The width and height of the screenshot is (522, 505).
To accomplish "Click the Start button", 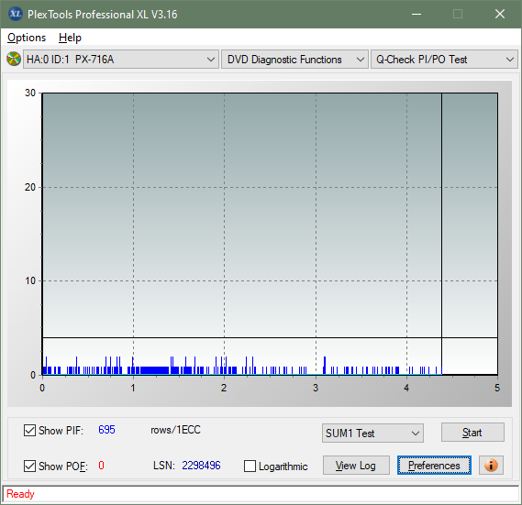I will point(472,433).
